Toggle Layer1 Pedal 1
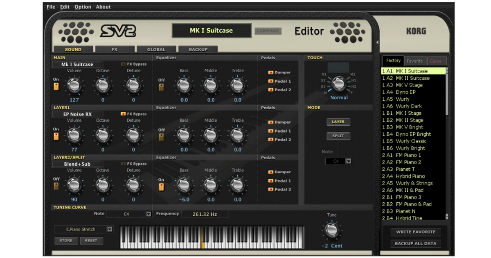The width and height of the screenshot is (491, 258). [x=270, y=131]
